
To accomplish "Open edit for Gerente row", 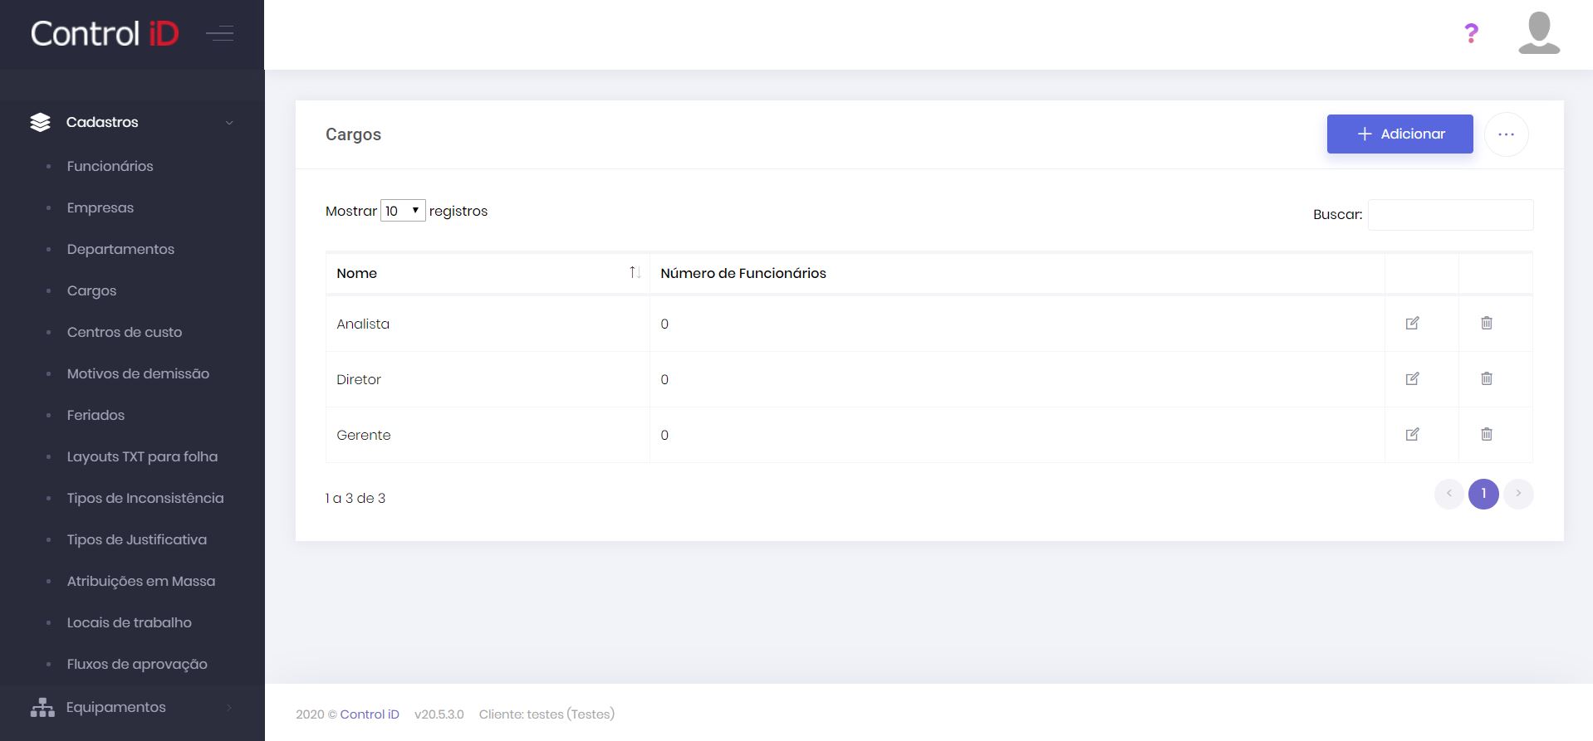I will click(1412, 434).
